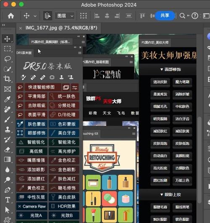
Task: Toggle Show Transform Controls icon
Action: pos(83,16)
